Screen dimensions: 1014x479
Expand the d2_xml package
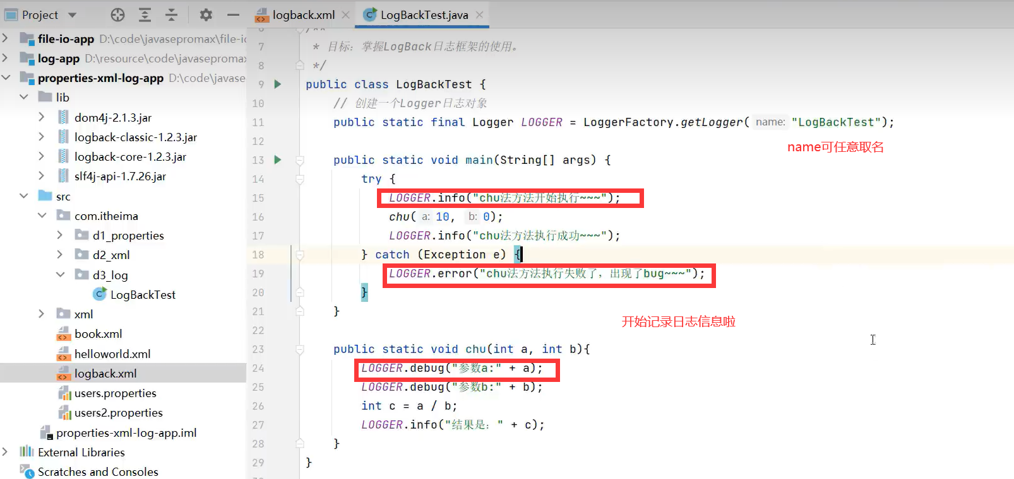(x=60, y=255)
